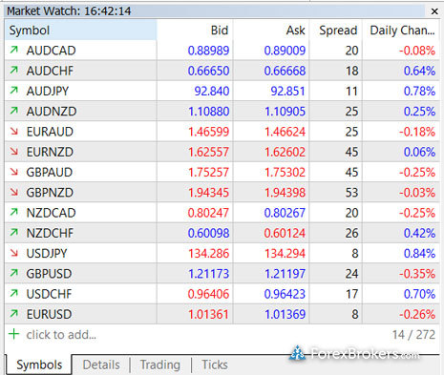Select the GBPNZD symbol name
The width and height of the screenshot is (444, 375).
pos(50,193)
